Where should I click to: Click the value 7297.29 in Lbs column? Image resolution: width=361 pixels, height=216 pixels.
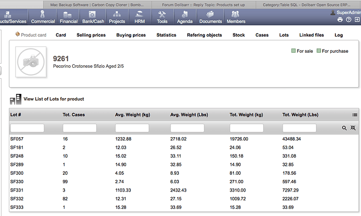[x=290, y=190]
